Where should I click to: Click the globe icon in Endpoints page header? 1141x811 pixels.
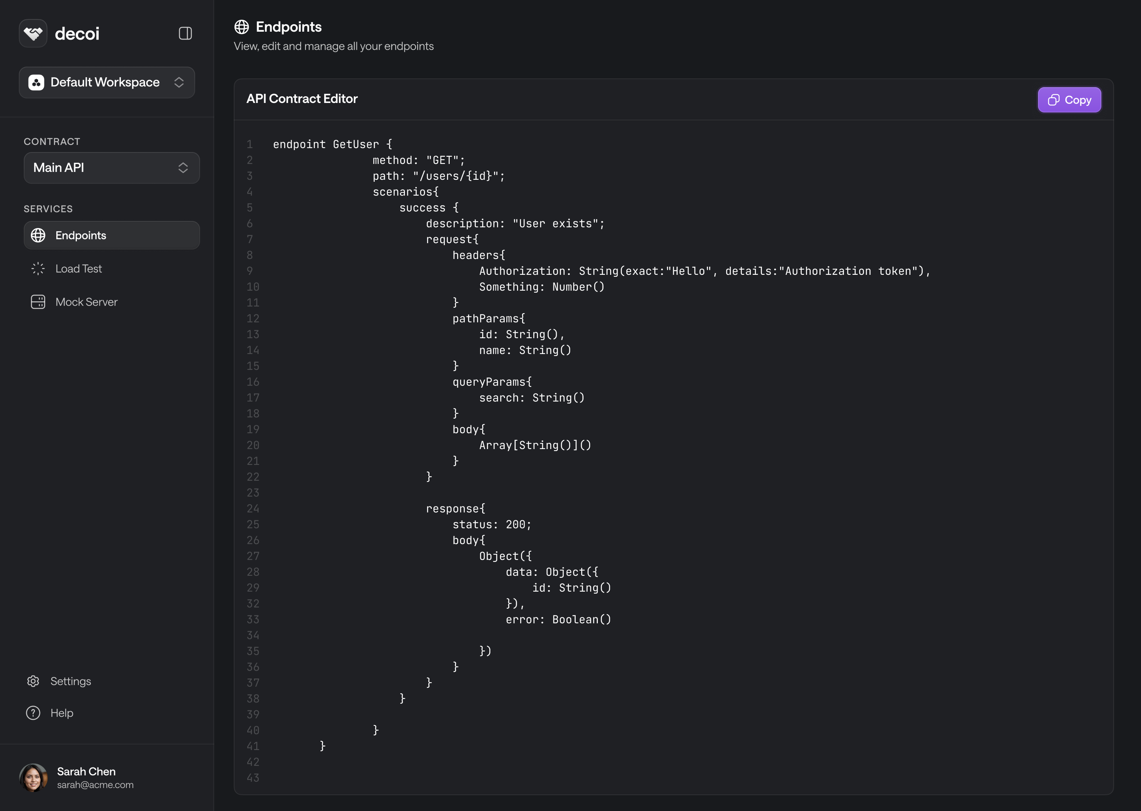(242, 27)
